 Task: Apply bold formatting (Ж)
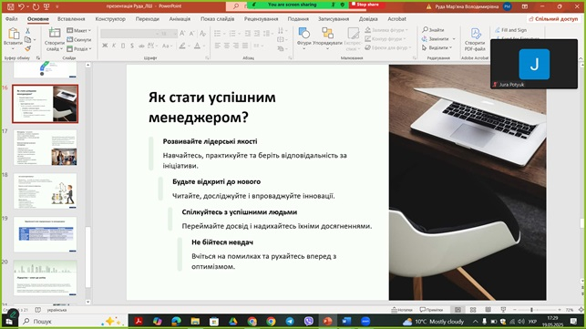click(105, 46)
